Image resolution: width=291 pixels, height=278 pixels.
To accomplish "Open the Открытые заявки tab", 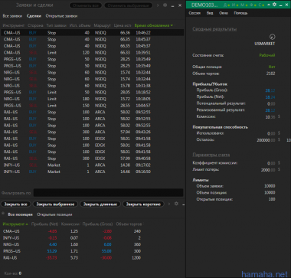I will coord(61,16).
